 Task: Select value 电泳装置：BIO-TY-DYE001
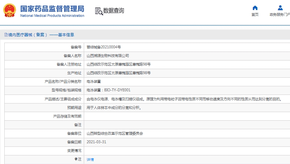(108, 90)
